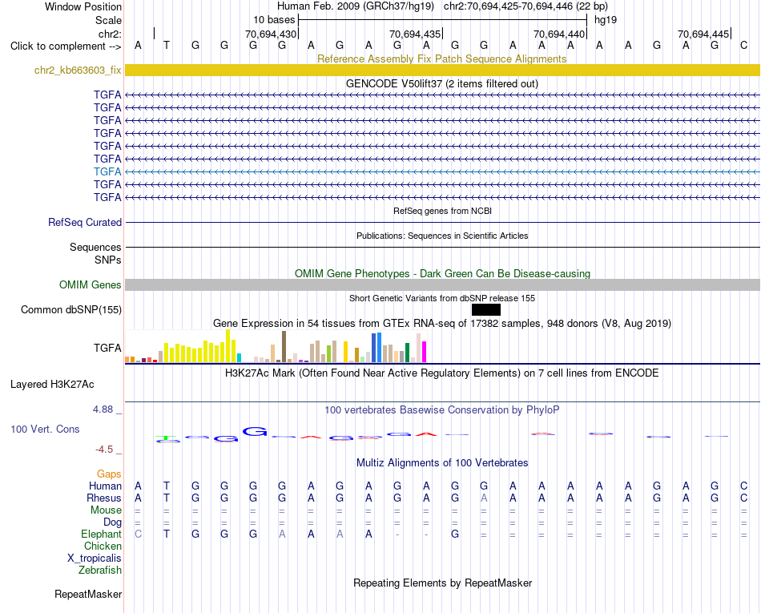Click the TGFA label beside GTEx chart
Viewport: 761px width, 613px height.
click(x=107, y=348)
